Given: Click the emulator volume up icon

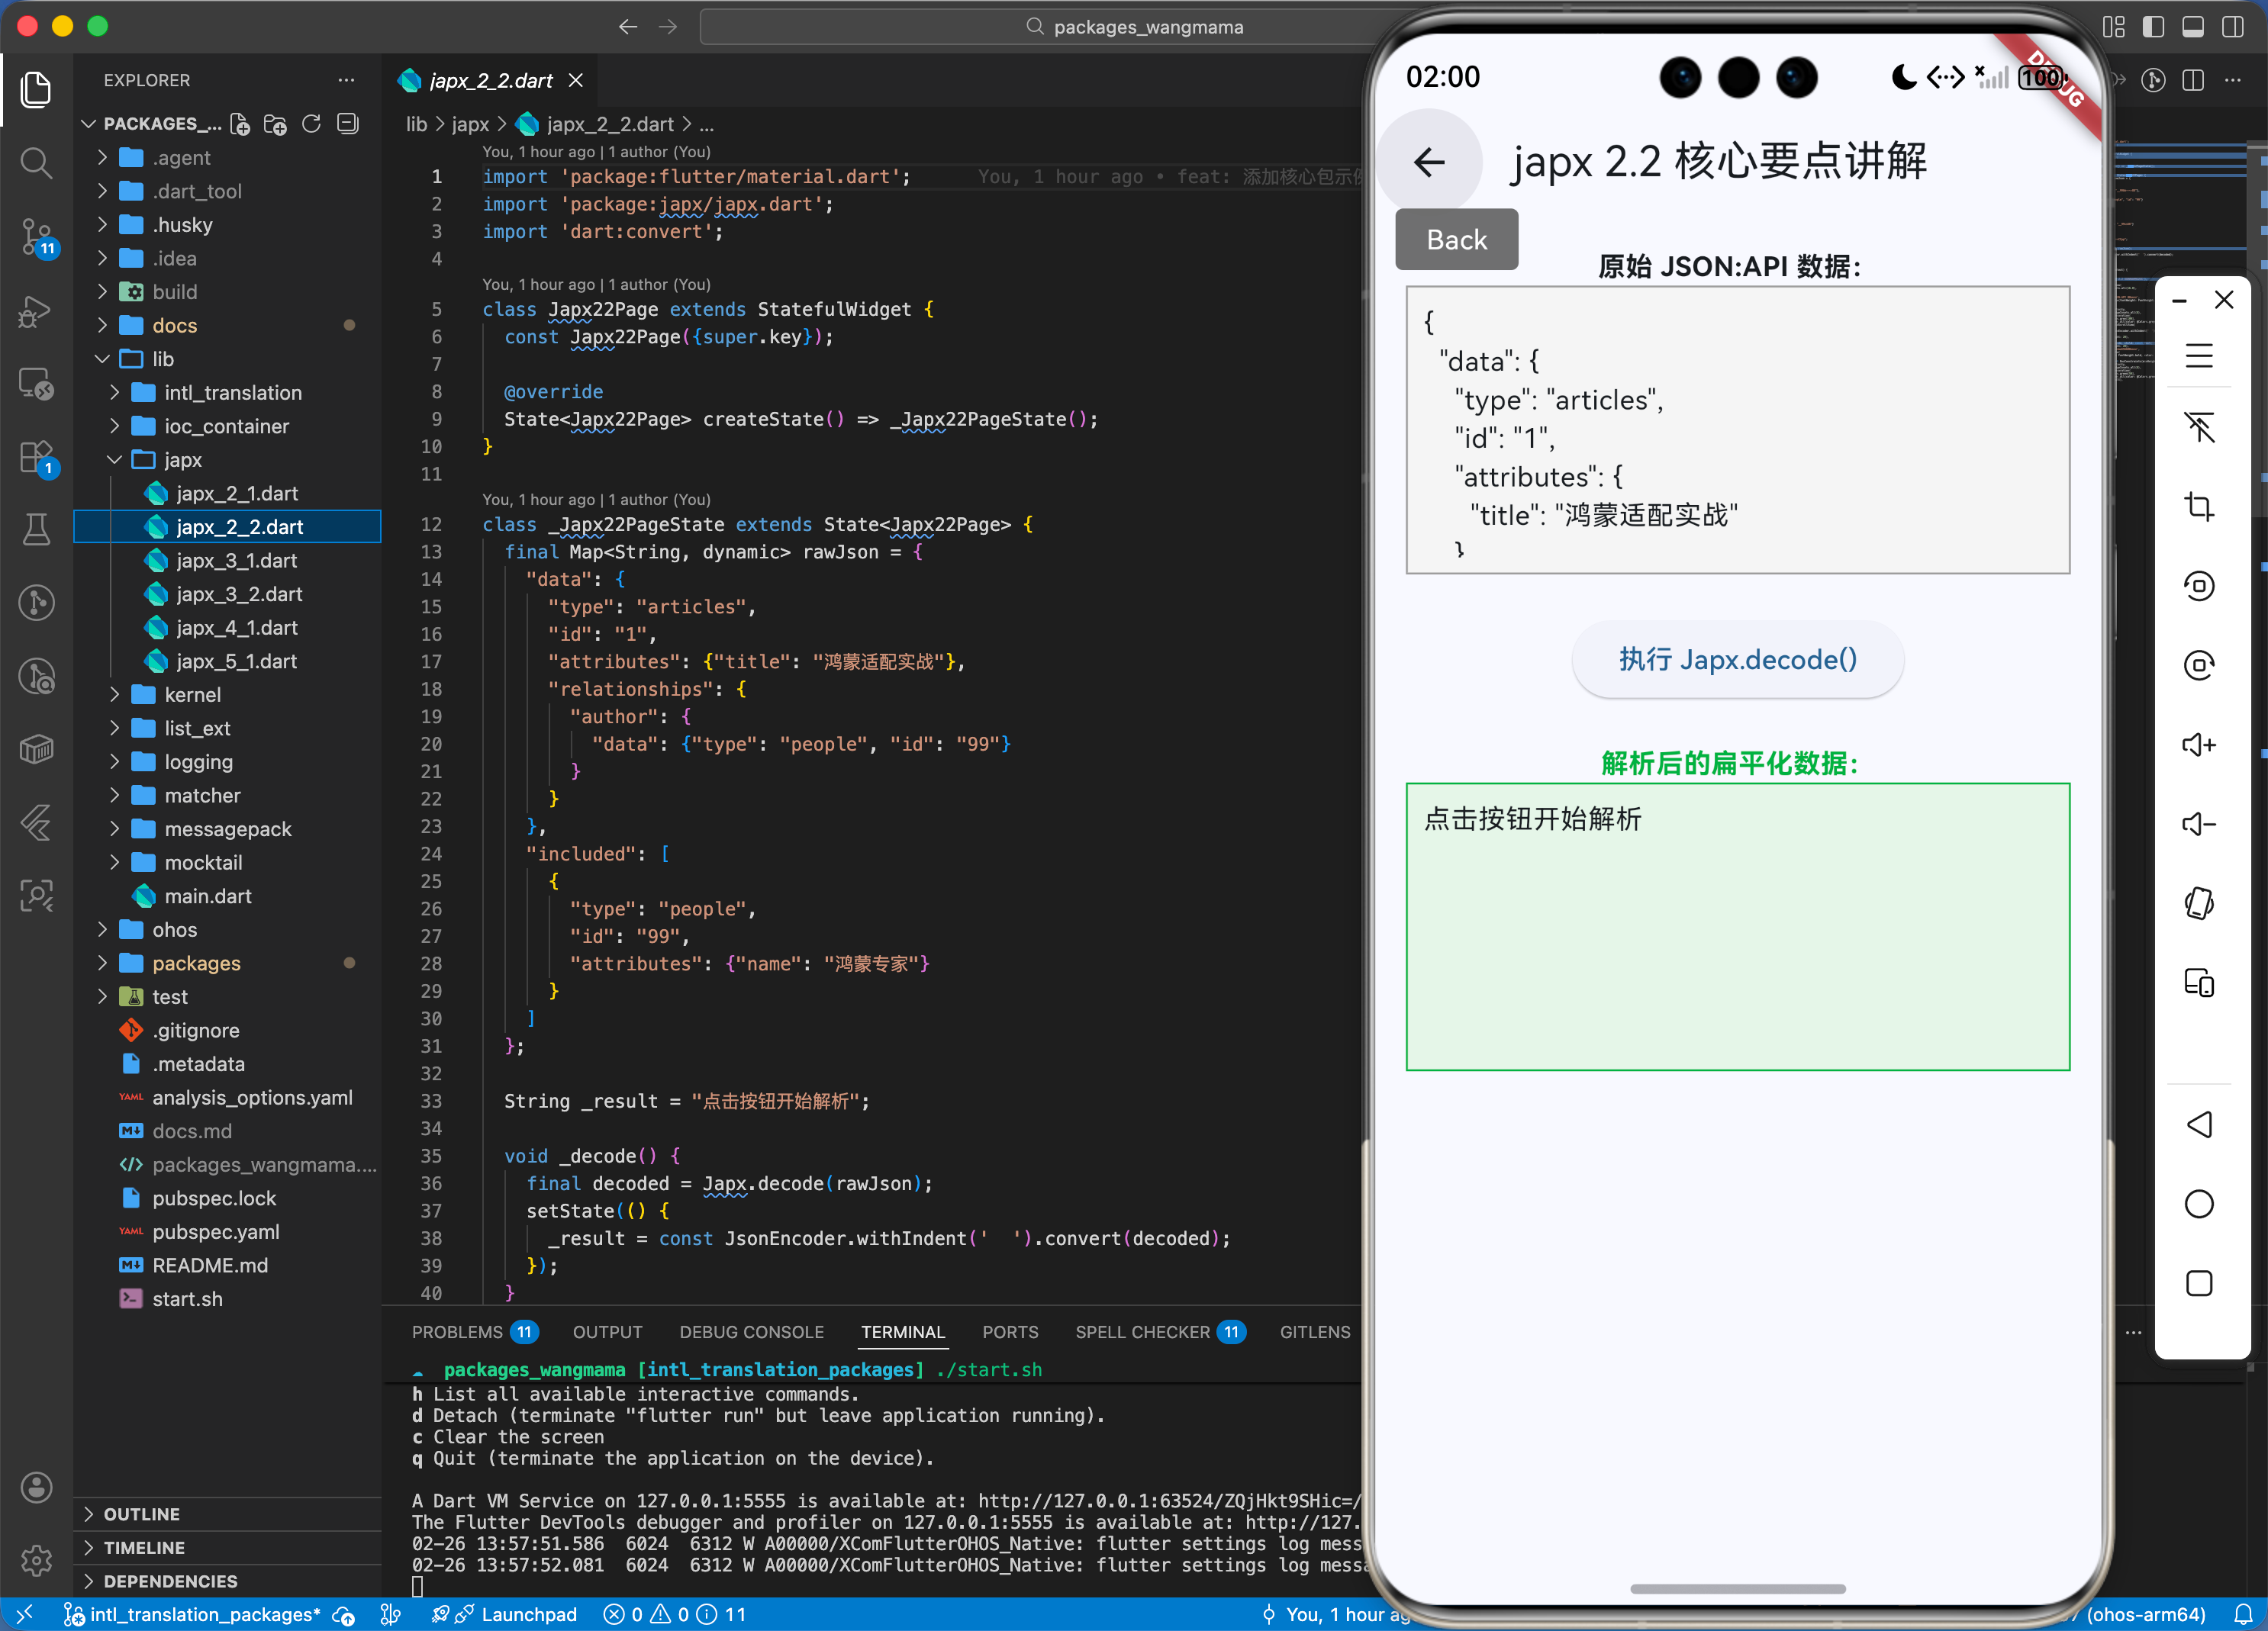Looking at the screenshot, I should 2198,745.
